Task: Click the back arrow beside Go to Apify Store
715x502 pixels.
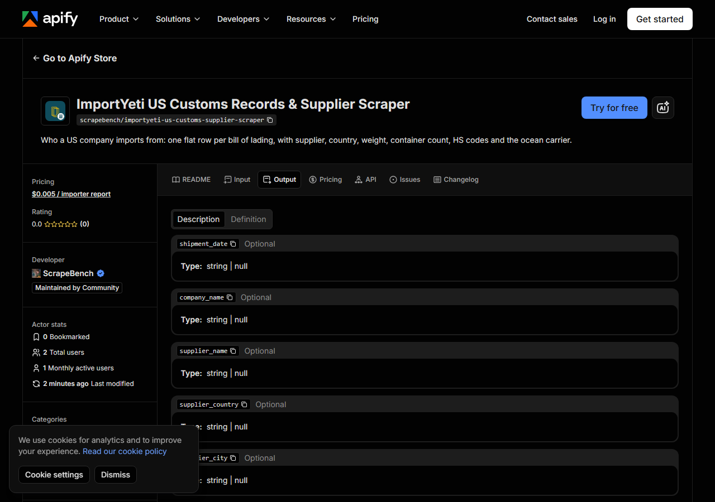Action: [x=36, y=58]
